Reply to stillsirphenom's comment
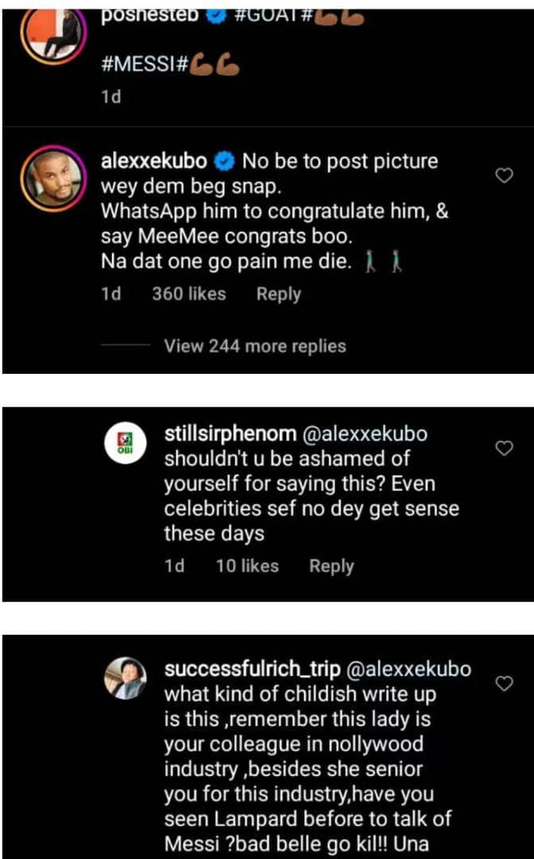The height and width of the screenshot is (859, 534). tap(331, 566)
